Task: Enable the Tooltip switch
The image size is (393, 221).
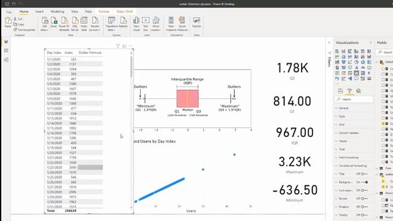Action: click(364, 215)
